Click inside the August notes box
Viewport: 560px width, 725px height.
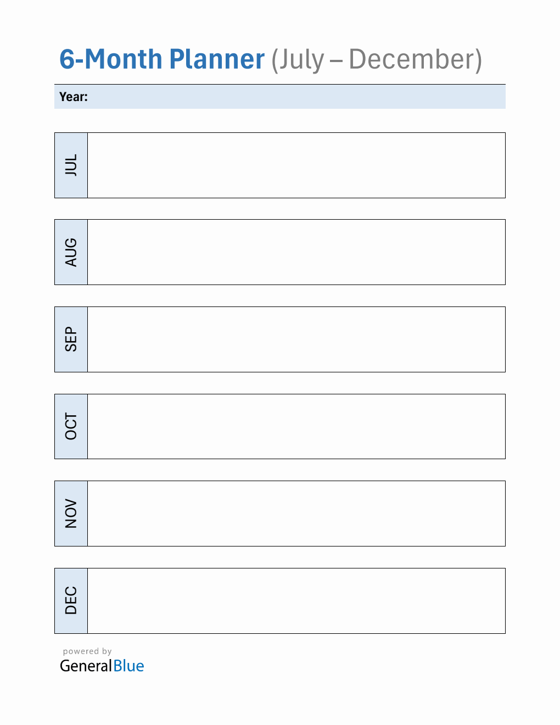pos(296,252)
